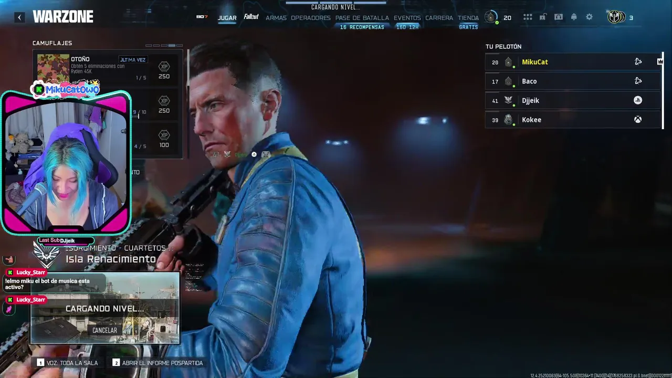Click the PlayStation icon on Djjeik's row
This screenshot has height=378, width=672.
(x=638, y=100)
